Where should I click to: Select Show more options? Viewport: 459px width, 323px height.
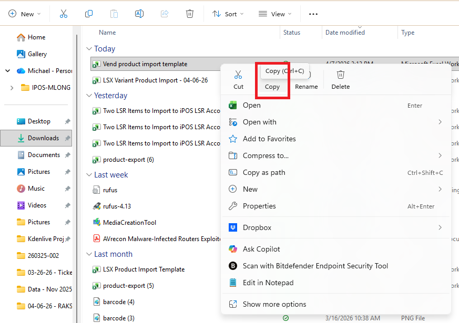(x=335, y=304)
